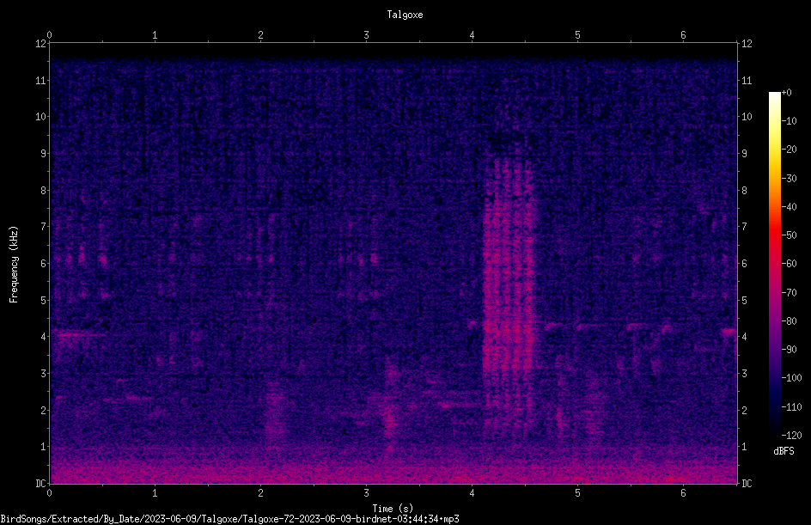The height and width of the screenshot is (525, 811).
Task: Click the Talgoxe title above the spectrogram
Action: click(405, 15)
